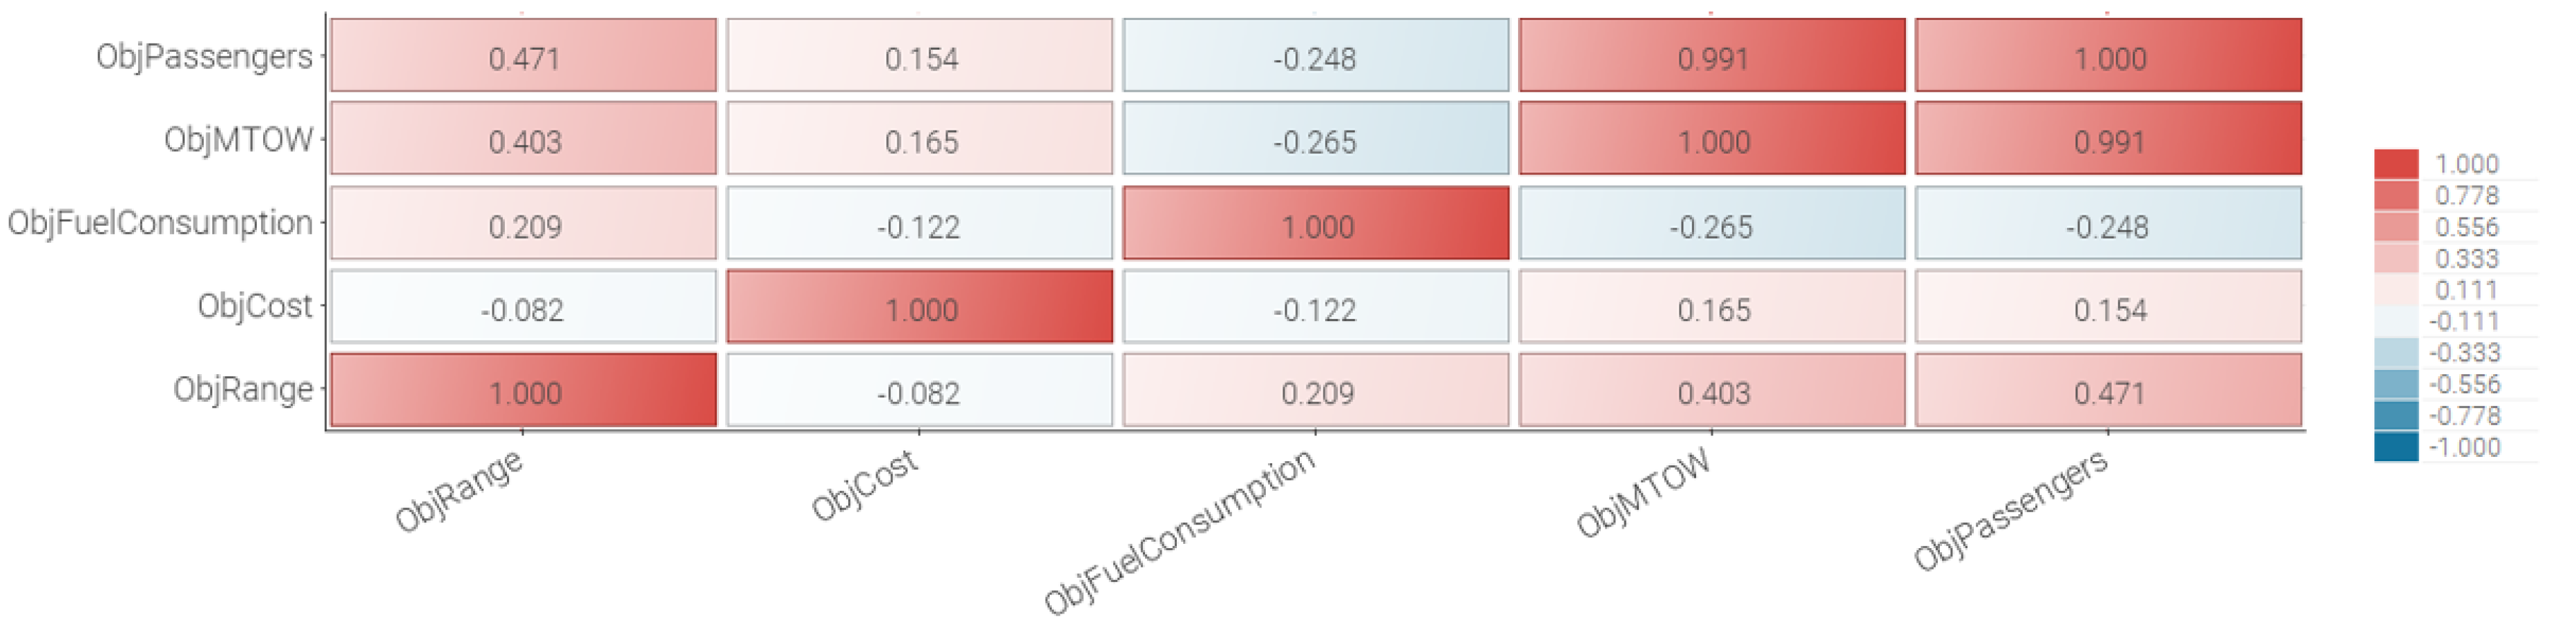The height and width of the screenshot is (624, 2576).
Task: Select the ObjFuelConsumption row label
Action: (160, 223)
